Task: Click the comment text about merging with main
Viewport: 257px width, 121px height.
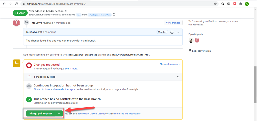Action: [61, 41]
